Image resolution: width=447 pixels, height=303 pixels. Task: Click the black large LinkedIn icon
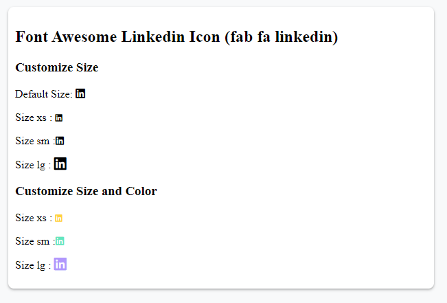tap(60, 164)
